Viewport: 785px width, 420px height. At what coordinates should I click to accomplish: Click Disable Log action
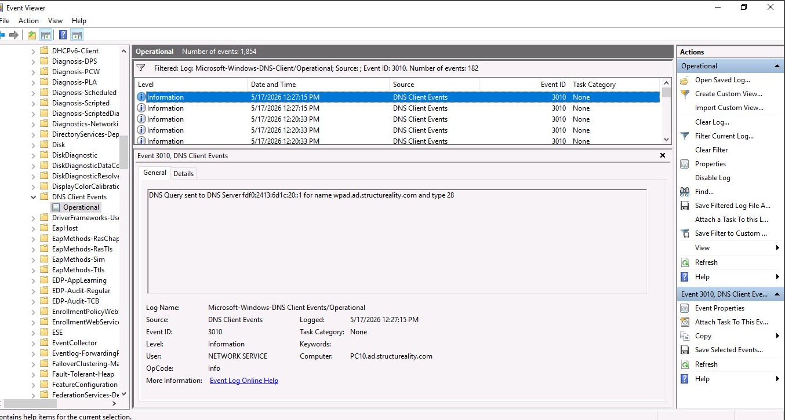(x=713, y=178)
